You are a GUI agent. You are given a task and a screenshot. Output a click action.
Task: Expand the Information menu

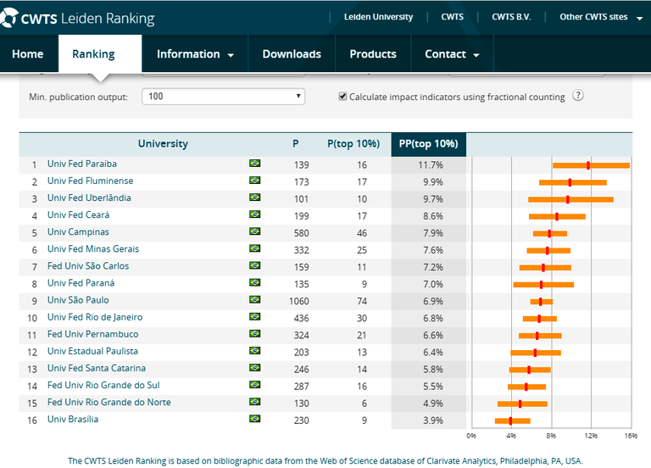pyautogui.click(x=195, y=54)
